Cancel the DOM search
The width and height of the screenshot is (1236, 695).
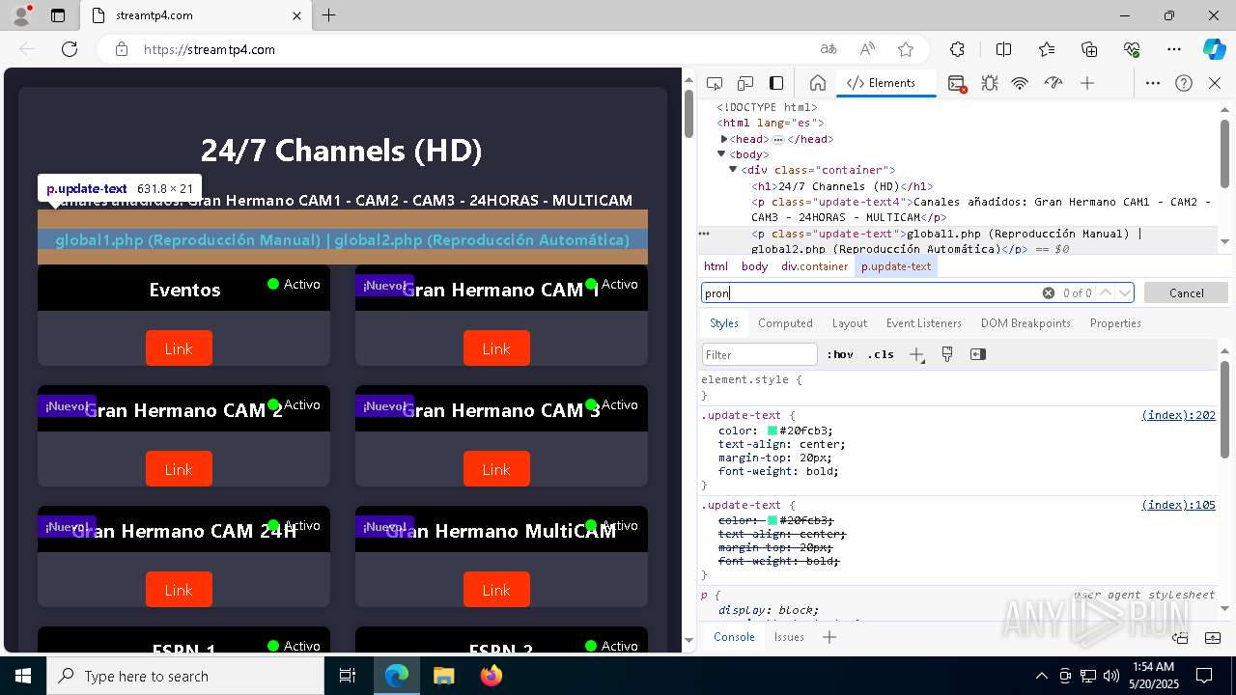(x=1186, y=292)
